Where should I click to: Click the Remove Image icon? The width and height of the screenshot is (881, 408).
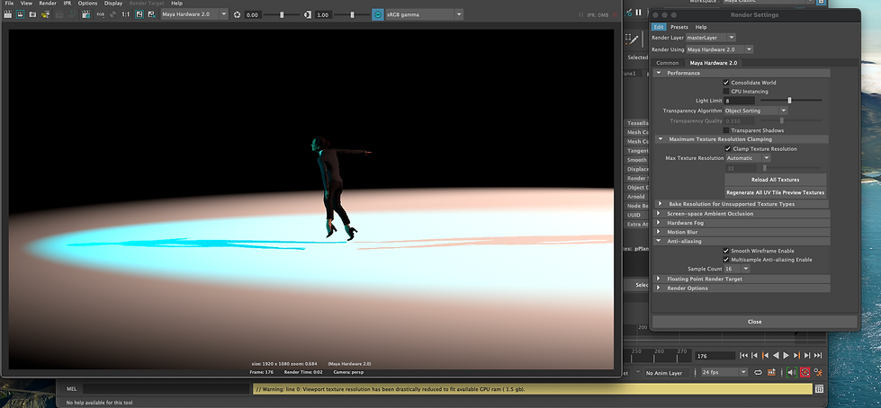point(152,14)
